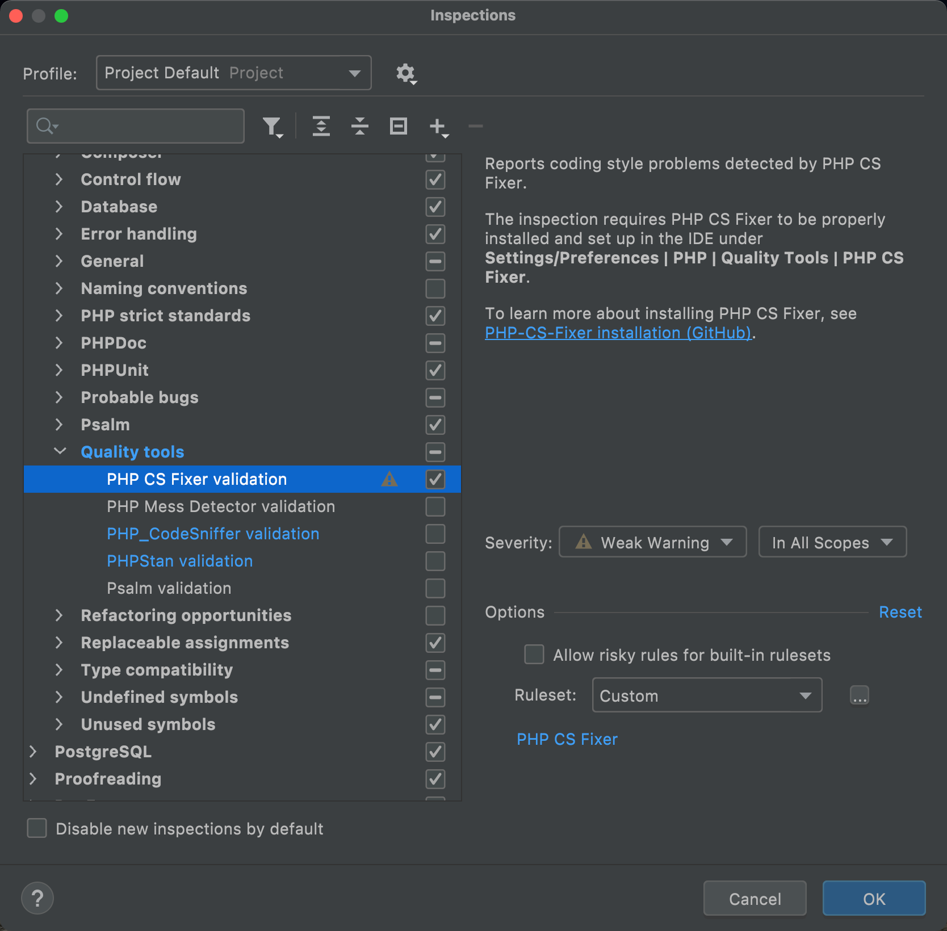Open the Ruleset Custom dropdown
The image size is (947, 931).
point(706,695)
